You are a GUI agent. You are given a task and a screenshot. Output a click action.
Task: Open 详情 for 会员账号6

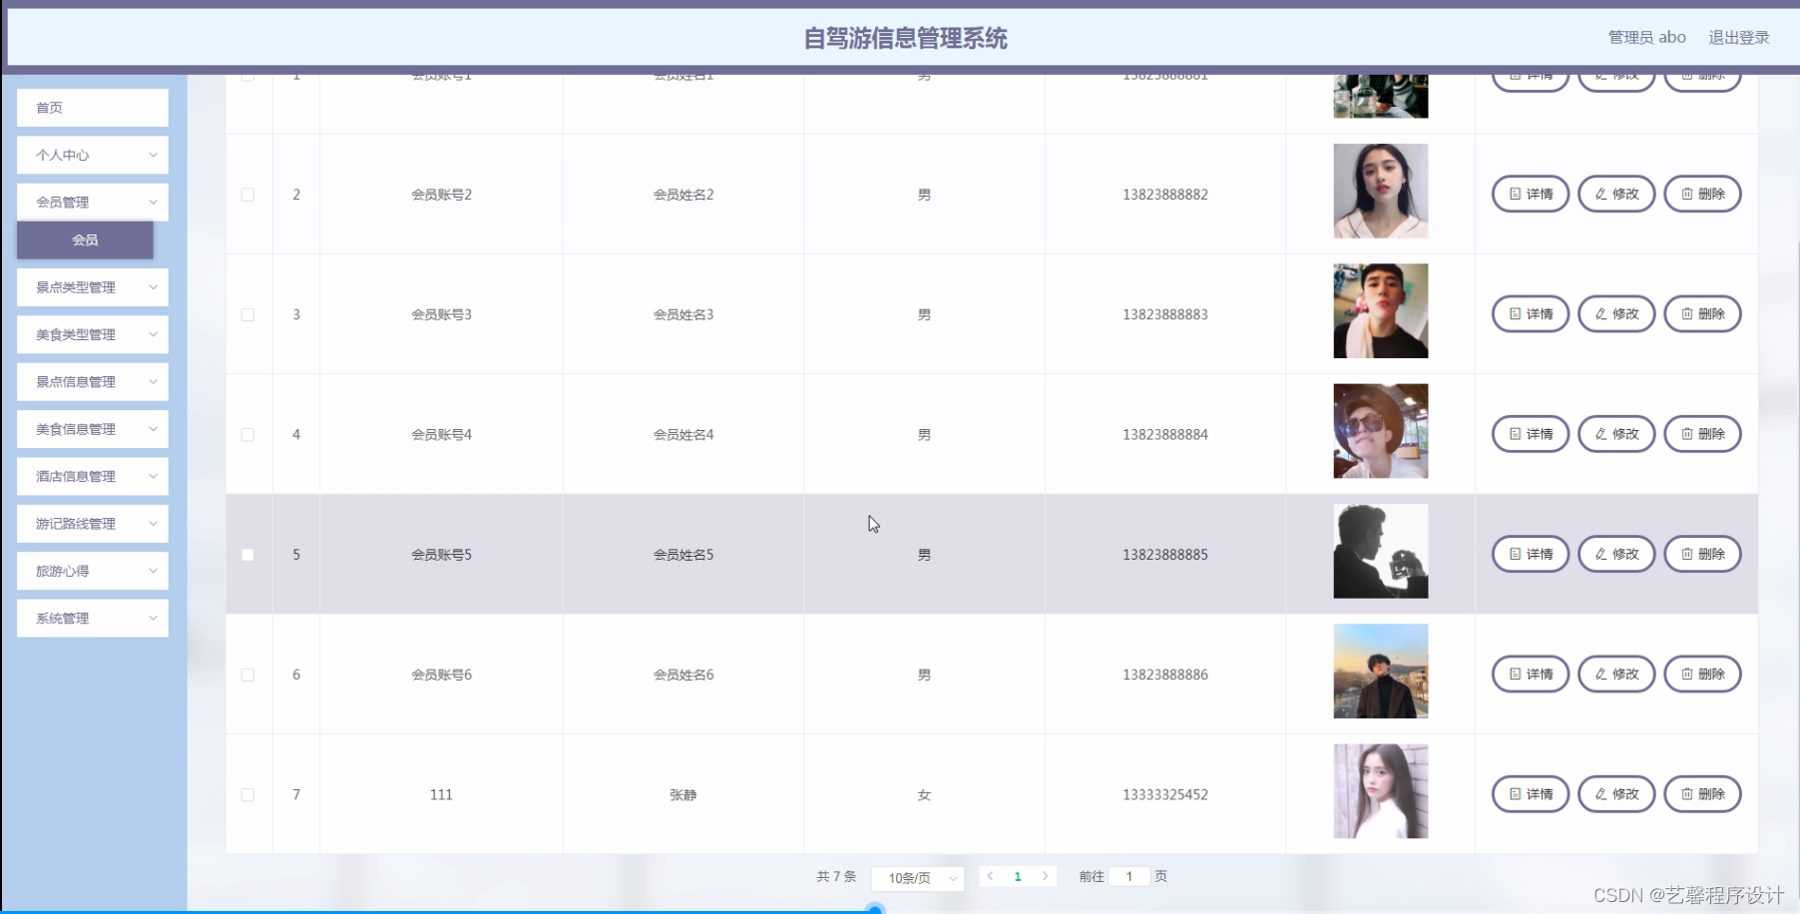pos(1530,674)
